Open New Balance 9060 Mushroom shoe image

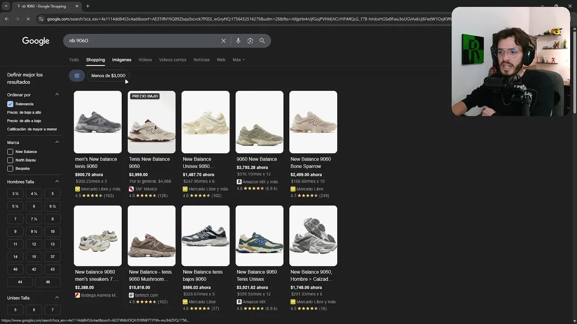(x=151, y=236)
